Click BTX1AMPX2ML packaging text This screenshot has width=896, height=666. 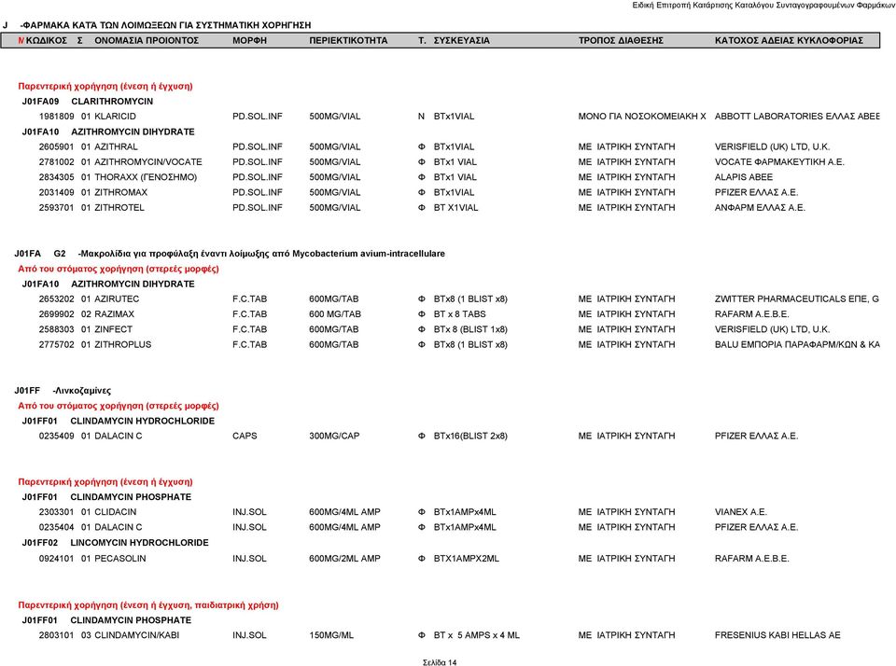pos(467,559)
